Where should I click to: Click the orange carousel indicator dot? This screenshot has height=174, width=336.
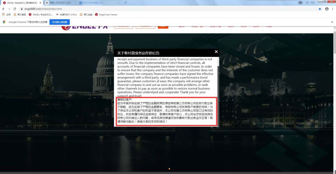[x=169, y=169]
